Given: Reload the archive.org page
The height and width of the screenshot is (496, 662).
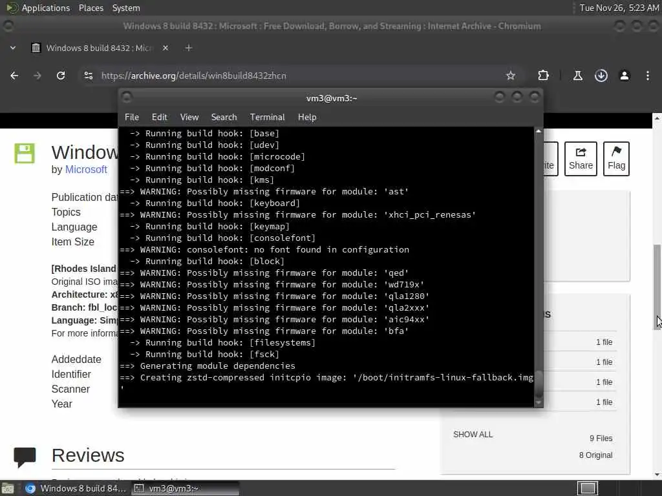Looking at the screenshot, I should pyautogui.click(x=61, y=76).
